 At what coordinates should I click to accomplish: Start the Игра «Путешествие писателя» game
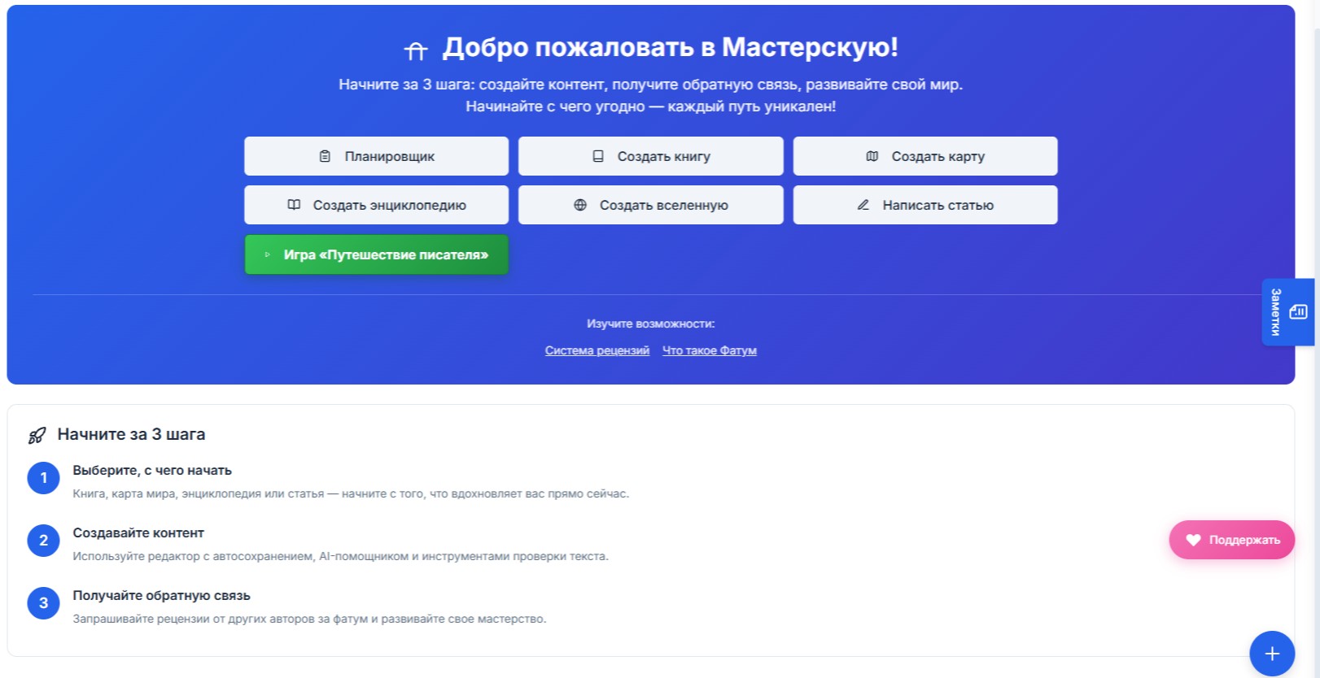[376, 254]
